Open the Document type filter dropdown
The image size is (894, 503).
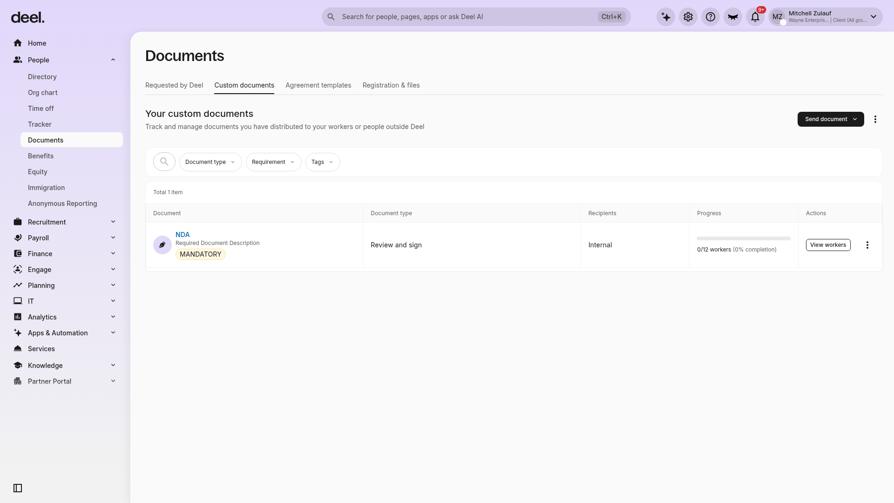click(210, 162)
